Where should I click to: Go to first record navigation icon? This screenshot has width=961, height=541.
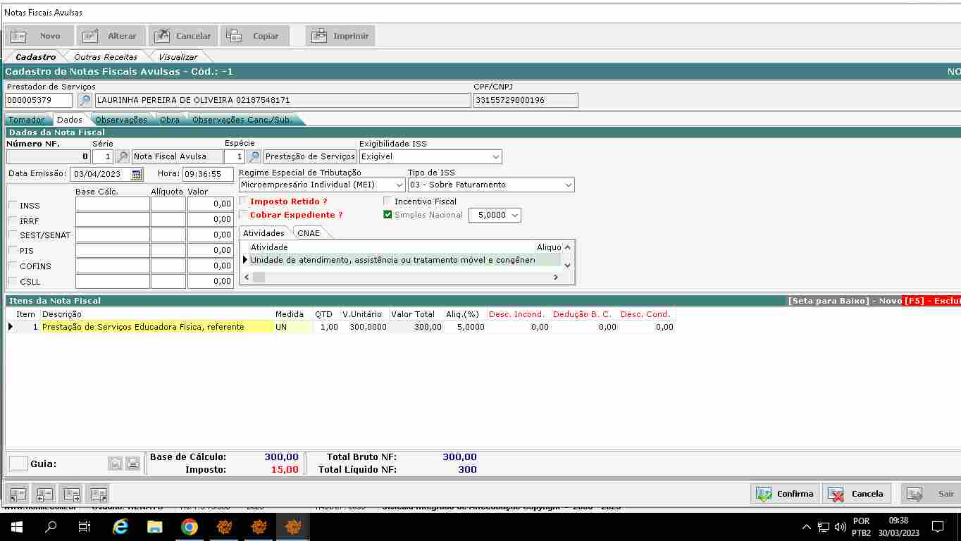(18, 494)
